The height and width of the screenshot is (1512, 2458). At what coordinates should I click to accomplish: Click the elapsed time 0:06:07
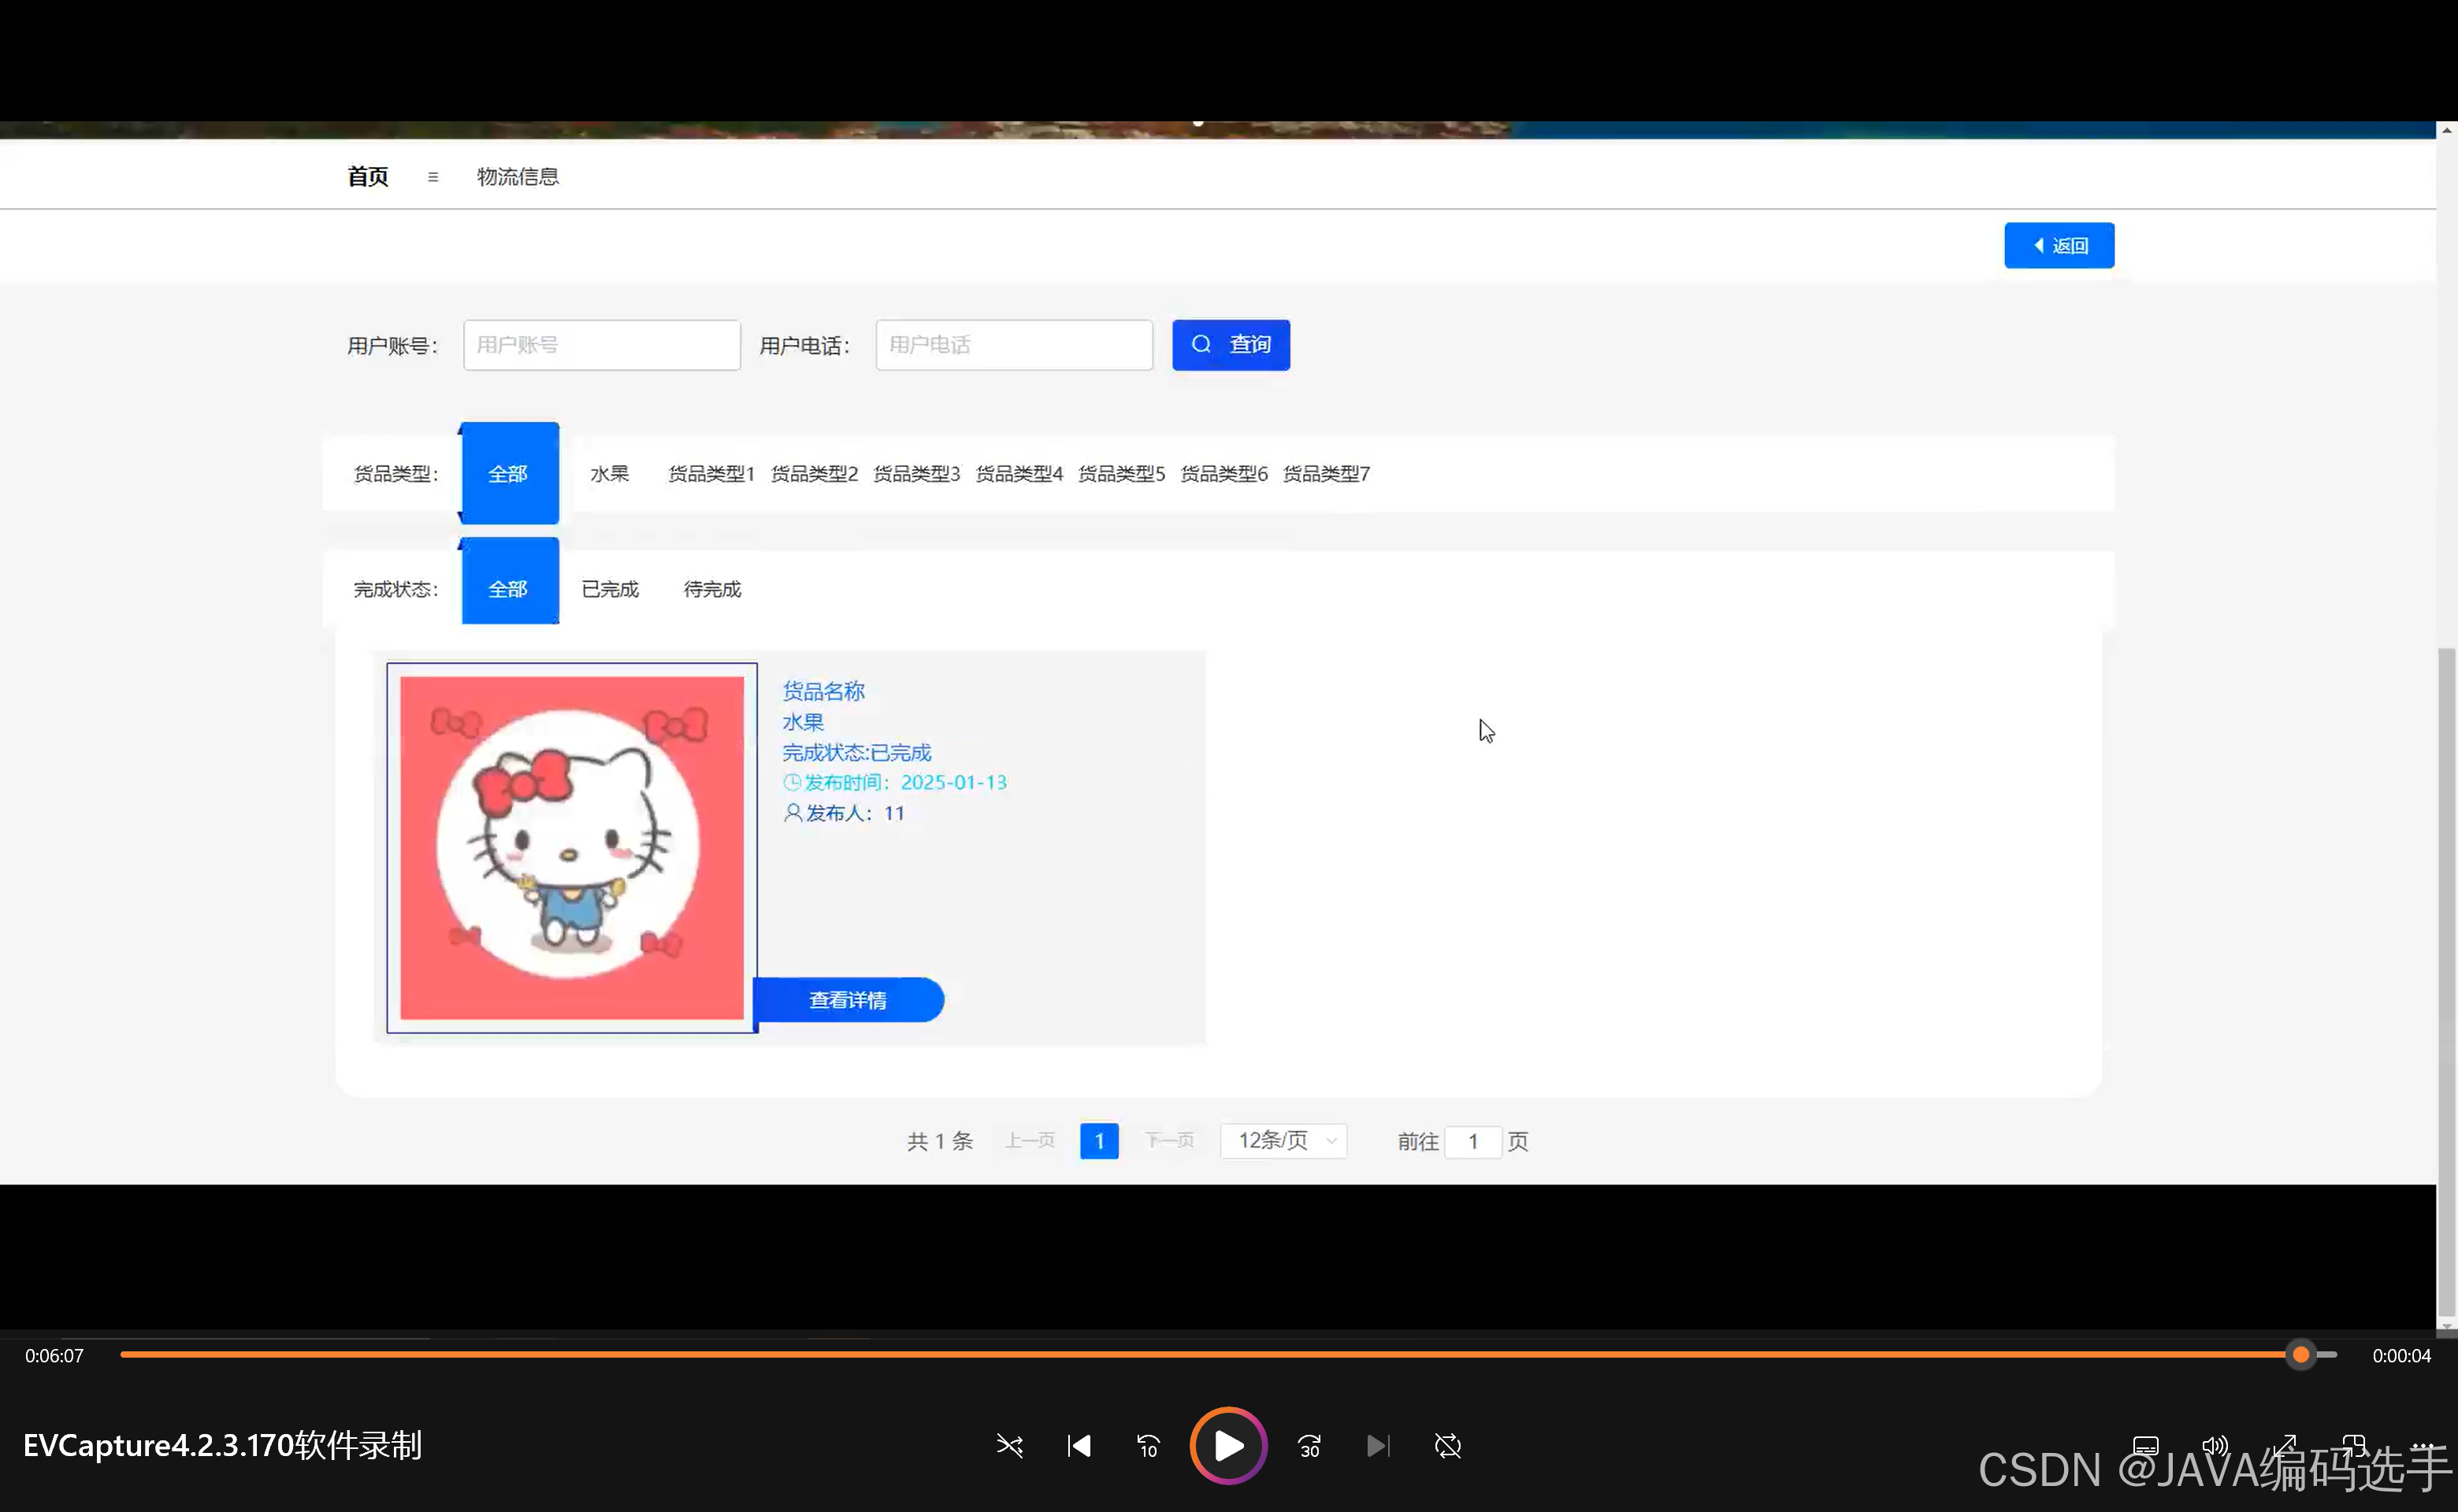point(55,1356)
